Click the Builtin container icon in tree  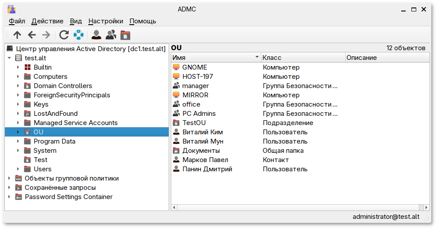click(28, 67)
